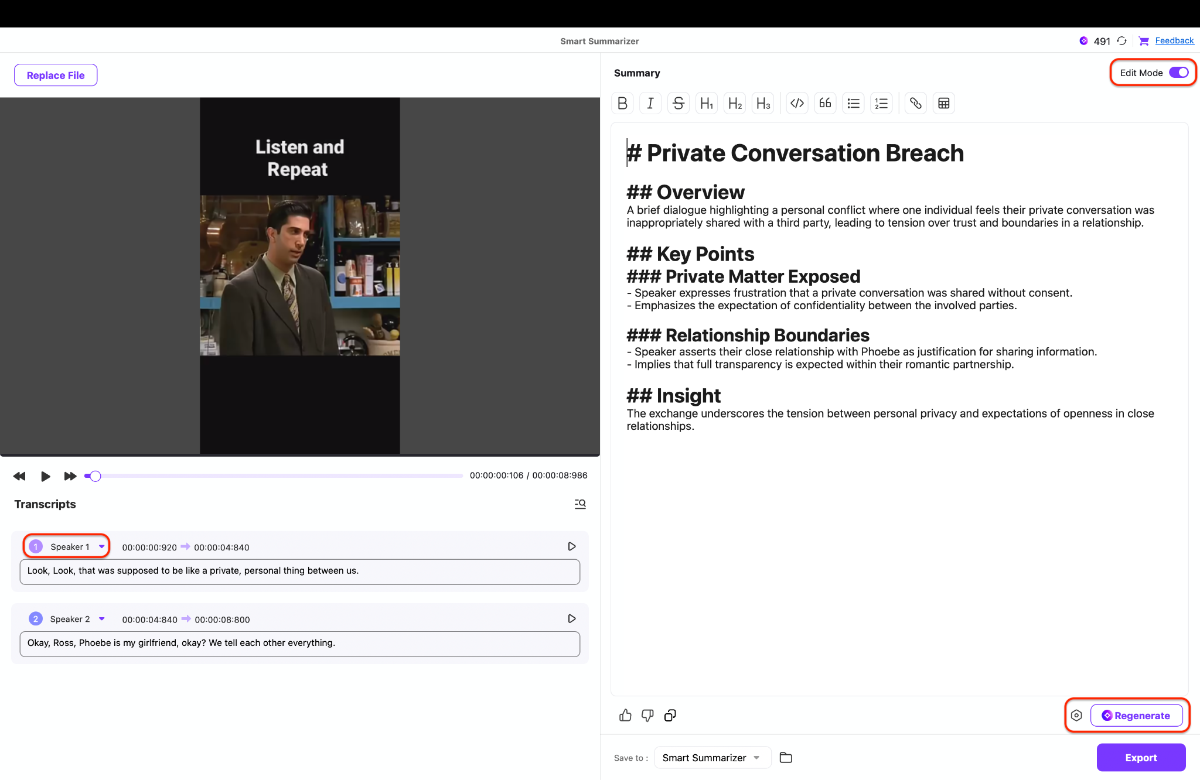Open summary generation settings gear
The height and width of the screenshot is (780, 1200).
tap(1077, 715)
